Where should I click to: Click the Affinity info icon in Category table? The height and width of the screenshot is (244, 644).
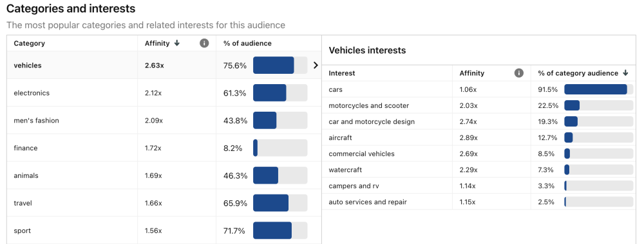[204, 44]
